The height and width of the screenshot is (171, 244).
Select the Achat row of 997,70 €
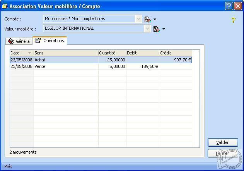coord(101,60)
